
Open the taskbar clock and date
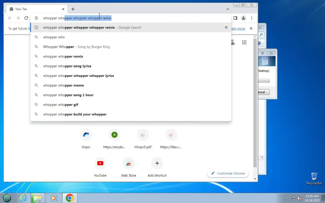coord(312,198)
